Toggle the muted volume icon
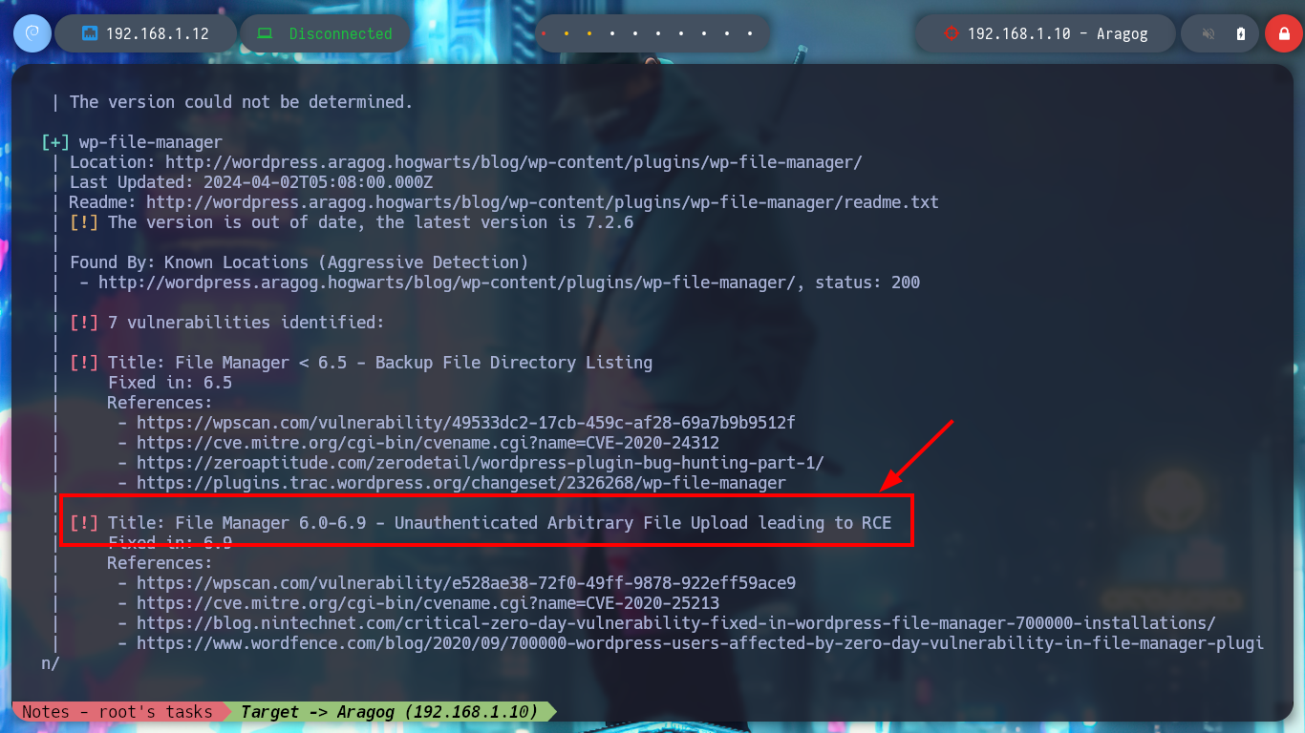The image size is (1305, 733). point(1209,33)
